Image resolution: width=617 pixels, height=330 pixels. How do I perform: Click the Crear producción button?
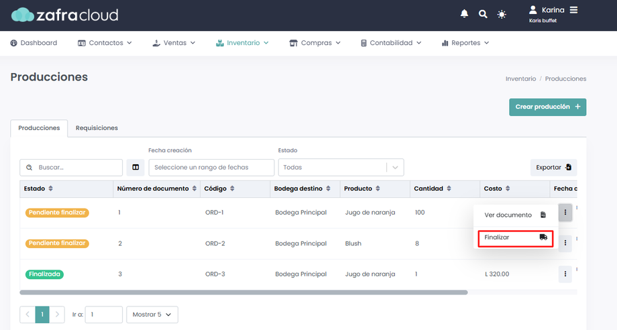point(547,107)
